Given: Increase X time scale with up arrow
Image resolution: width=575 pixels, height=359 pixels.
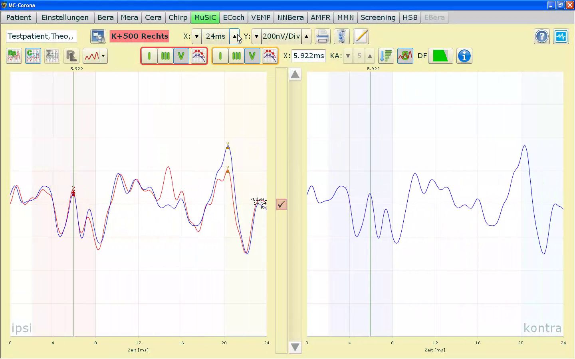Looking at the screenshot, I should coord(234,36).
